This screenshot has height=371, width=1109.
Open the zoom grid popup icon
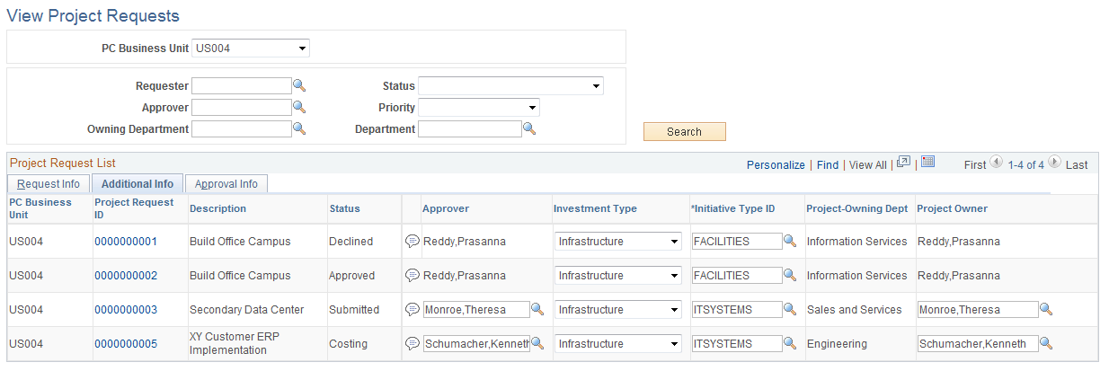[904, 163]
